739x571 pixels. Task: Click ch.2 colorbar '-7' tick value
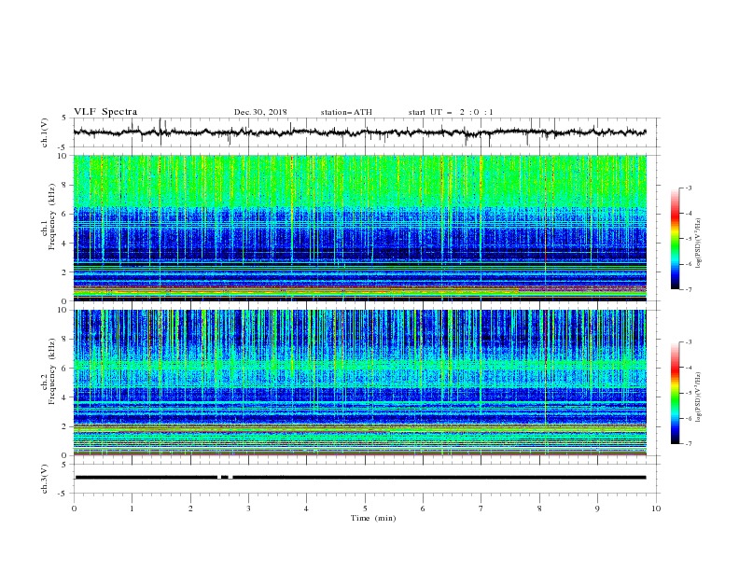(x=688, y=444)
